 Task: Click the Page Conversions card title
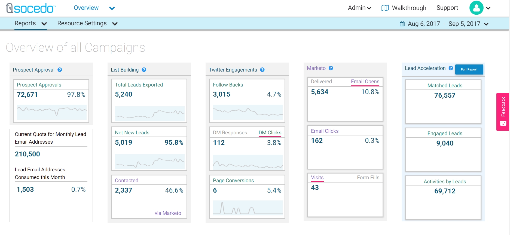pyautogui.click(x=233, y=181)
